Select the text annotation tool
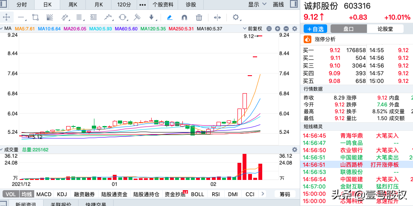This screenshot has width=413, height=206. (x=93, y=18)
